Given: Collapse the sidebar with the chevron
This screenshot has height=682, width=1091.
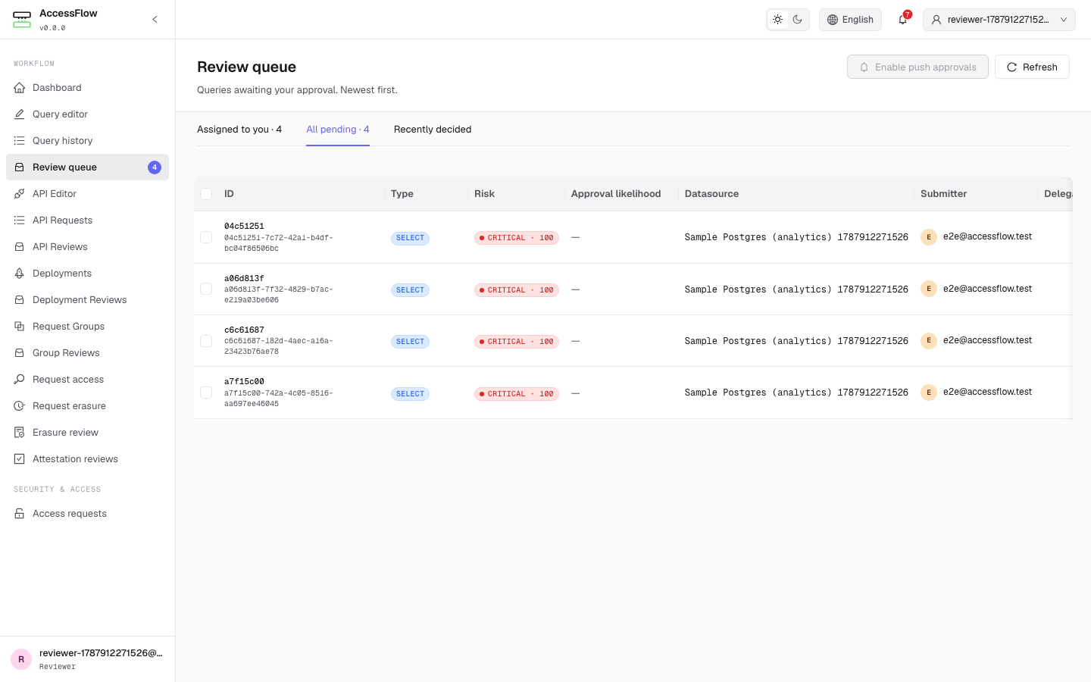Looking at the screenshot, I should (x=155, y=20).
